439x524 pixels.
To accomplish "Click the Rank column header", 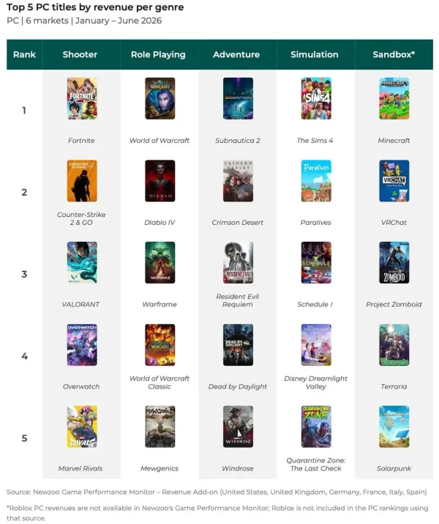I will point(24,54).
